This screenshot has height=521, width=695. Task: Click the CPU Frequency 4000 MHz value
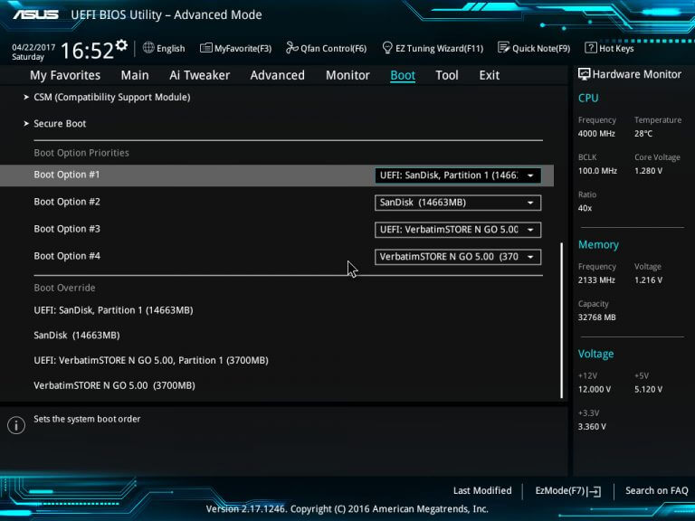(x=596, y=133)
